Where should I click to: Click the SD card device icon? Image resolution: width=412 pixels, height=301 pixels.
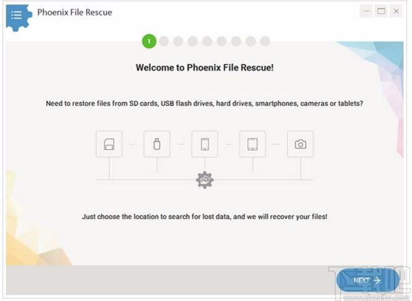tap(109, 144)
